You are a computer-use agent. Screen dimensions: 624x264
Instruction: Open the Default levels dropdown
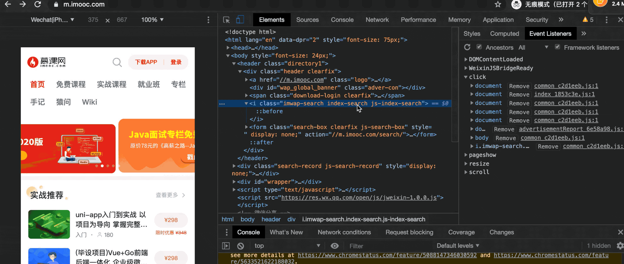(x=458, y=246)
